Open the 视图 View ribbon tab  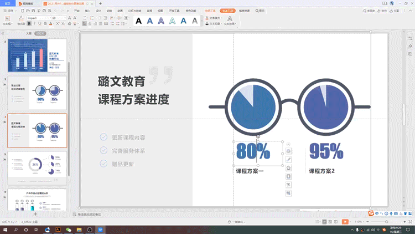point(160,11)
